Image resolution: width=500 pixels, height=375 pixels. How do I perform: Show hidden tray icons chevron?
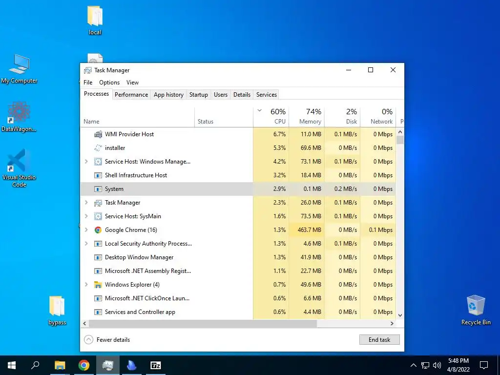point(413,365)
